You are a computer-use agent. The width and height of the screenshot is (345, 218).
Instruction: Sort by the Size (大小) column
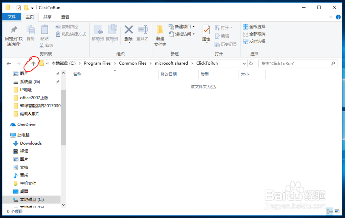tap(245, 74)
